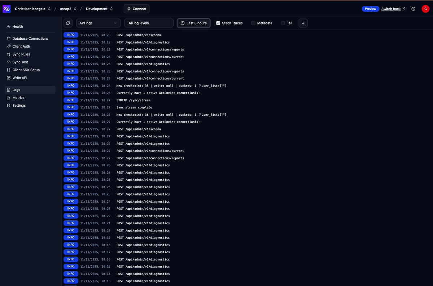Open the help question-mark icon
This screenshot has height=286, width=433.
[413, 9]
